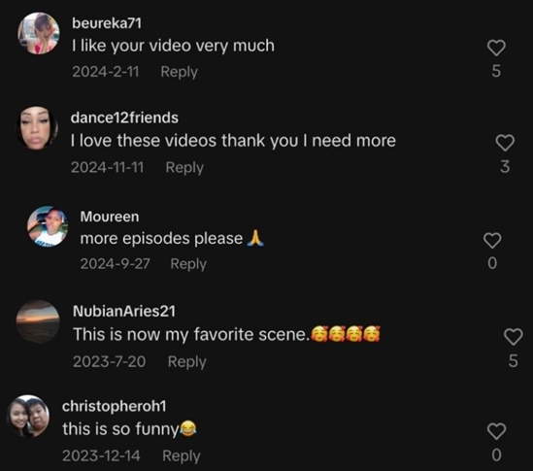View Moureen's profile photo
Screen dimensions: 533x471
tap(48, 226)
